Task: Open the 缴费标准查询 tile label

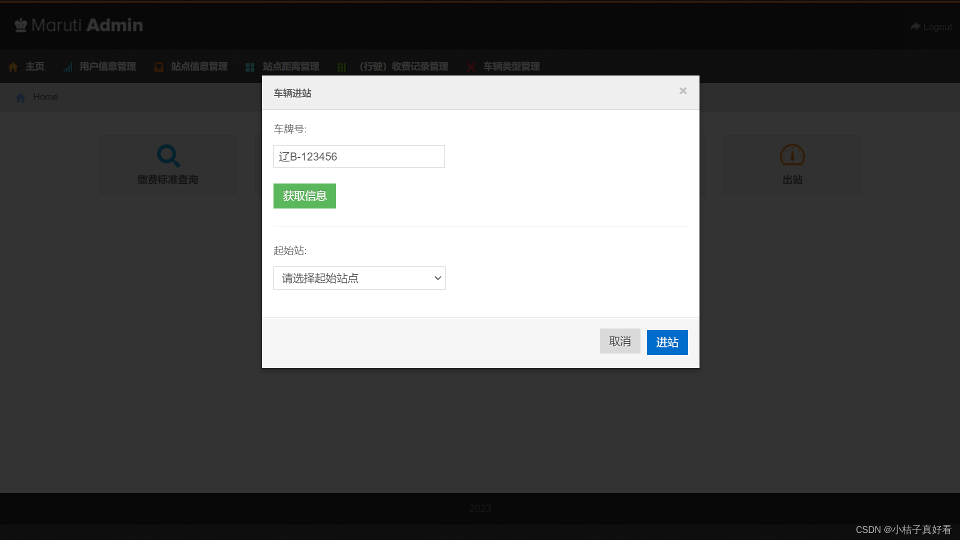Action: pos(168,179)
